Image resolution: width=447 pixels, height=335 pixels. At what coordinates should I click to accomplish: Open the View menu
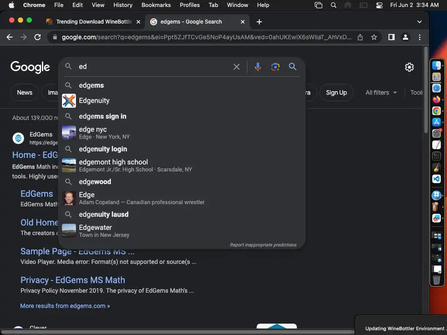98,5
